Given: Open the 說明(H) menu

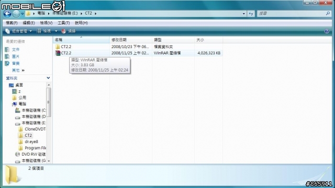Looking at the screenshot, I should point(81,23).
